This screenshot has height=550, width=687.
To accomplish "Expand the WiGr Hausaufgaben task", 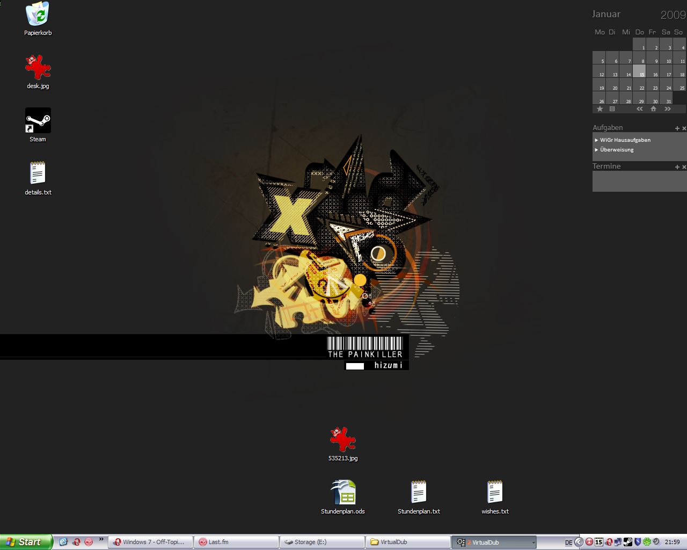I will [596, 140].
